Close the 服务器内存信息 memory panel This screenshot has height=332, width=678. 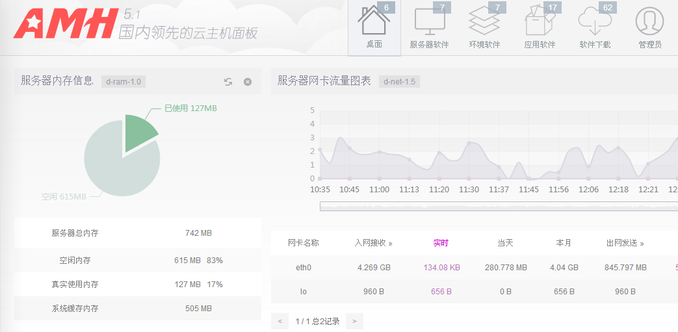pyautogui.click(x=248, y=82)
